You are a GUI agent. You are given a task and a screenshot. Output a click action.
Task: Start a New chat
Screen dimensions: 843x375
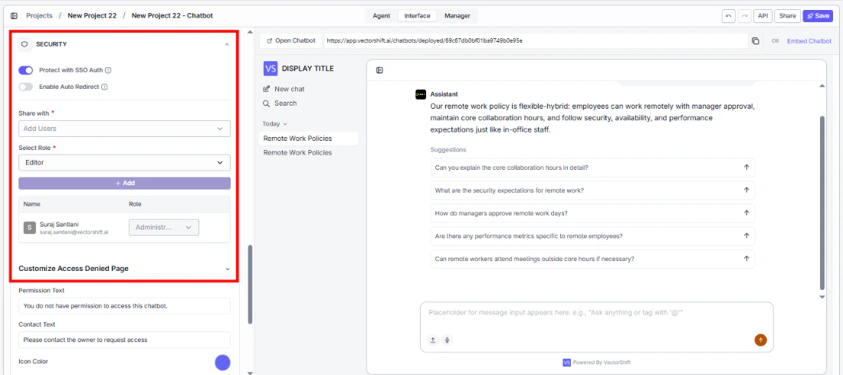[284, 89]
